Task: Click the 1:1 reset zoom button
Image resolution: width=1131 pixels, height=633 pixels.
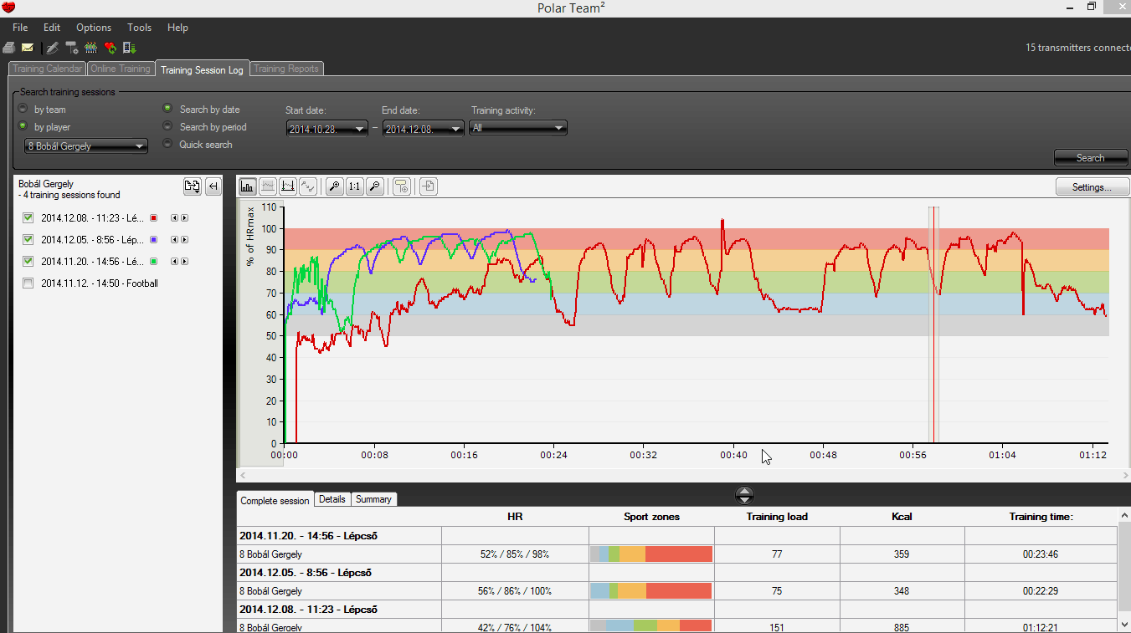Action: tap(355, 186)
